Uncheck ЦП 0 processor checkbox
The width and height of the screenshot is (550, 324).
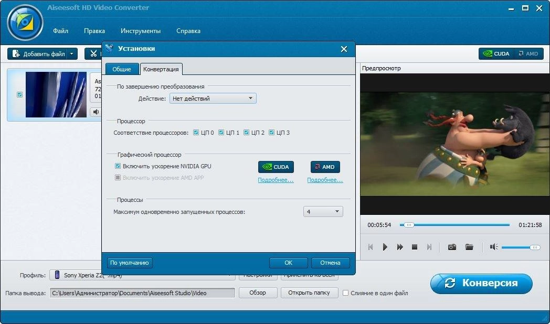[196, 133]
